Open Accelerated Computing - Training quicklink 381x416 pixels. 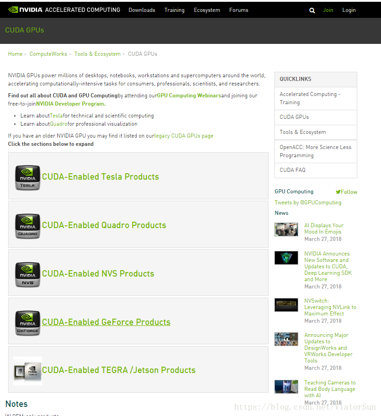pos(316,98)
